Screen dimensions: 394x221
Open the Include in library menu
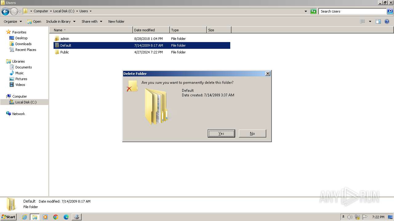(61, 21)
